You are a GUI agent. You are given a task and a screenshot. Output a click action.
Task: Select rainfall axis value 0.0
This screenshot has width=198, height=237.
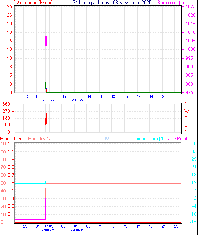11,222
